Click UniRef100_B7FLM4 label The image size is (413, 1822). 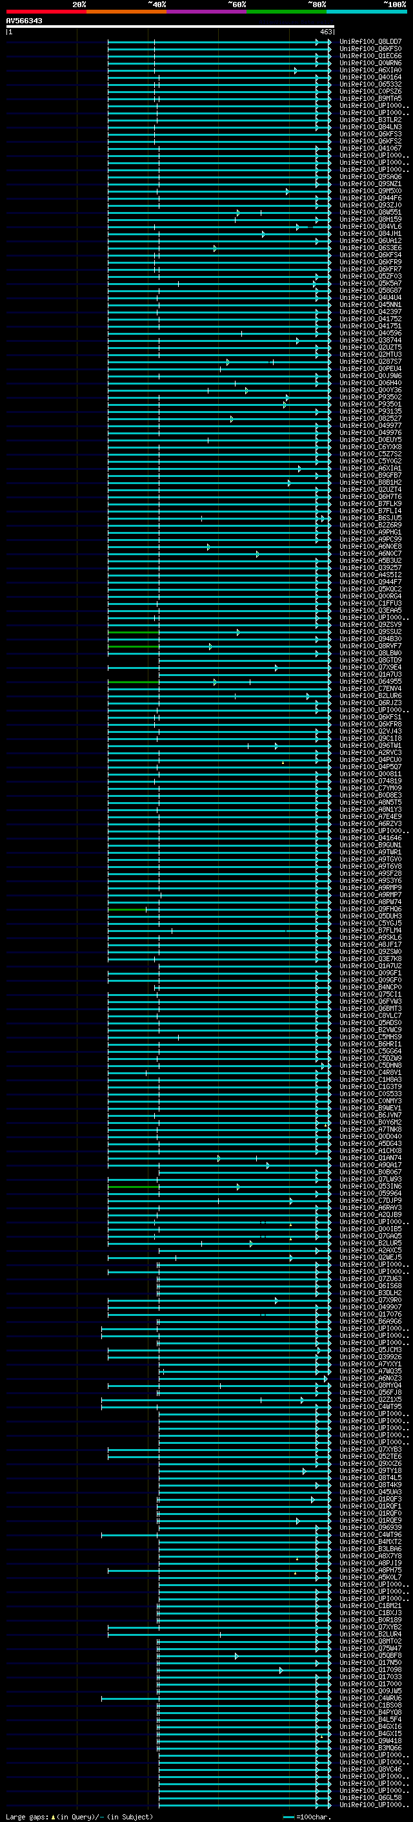(x=370, y=930)
